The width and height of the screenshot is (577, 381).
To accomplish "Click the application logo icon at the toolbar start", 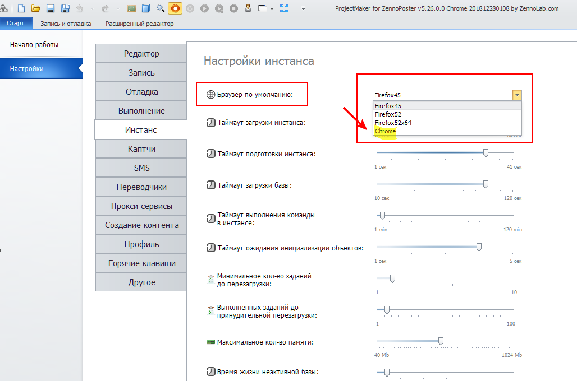I will point(4,8).
